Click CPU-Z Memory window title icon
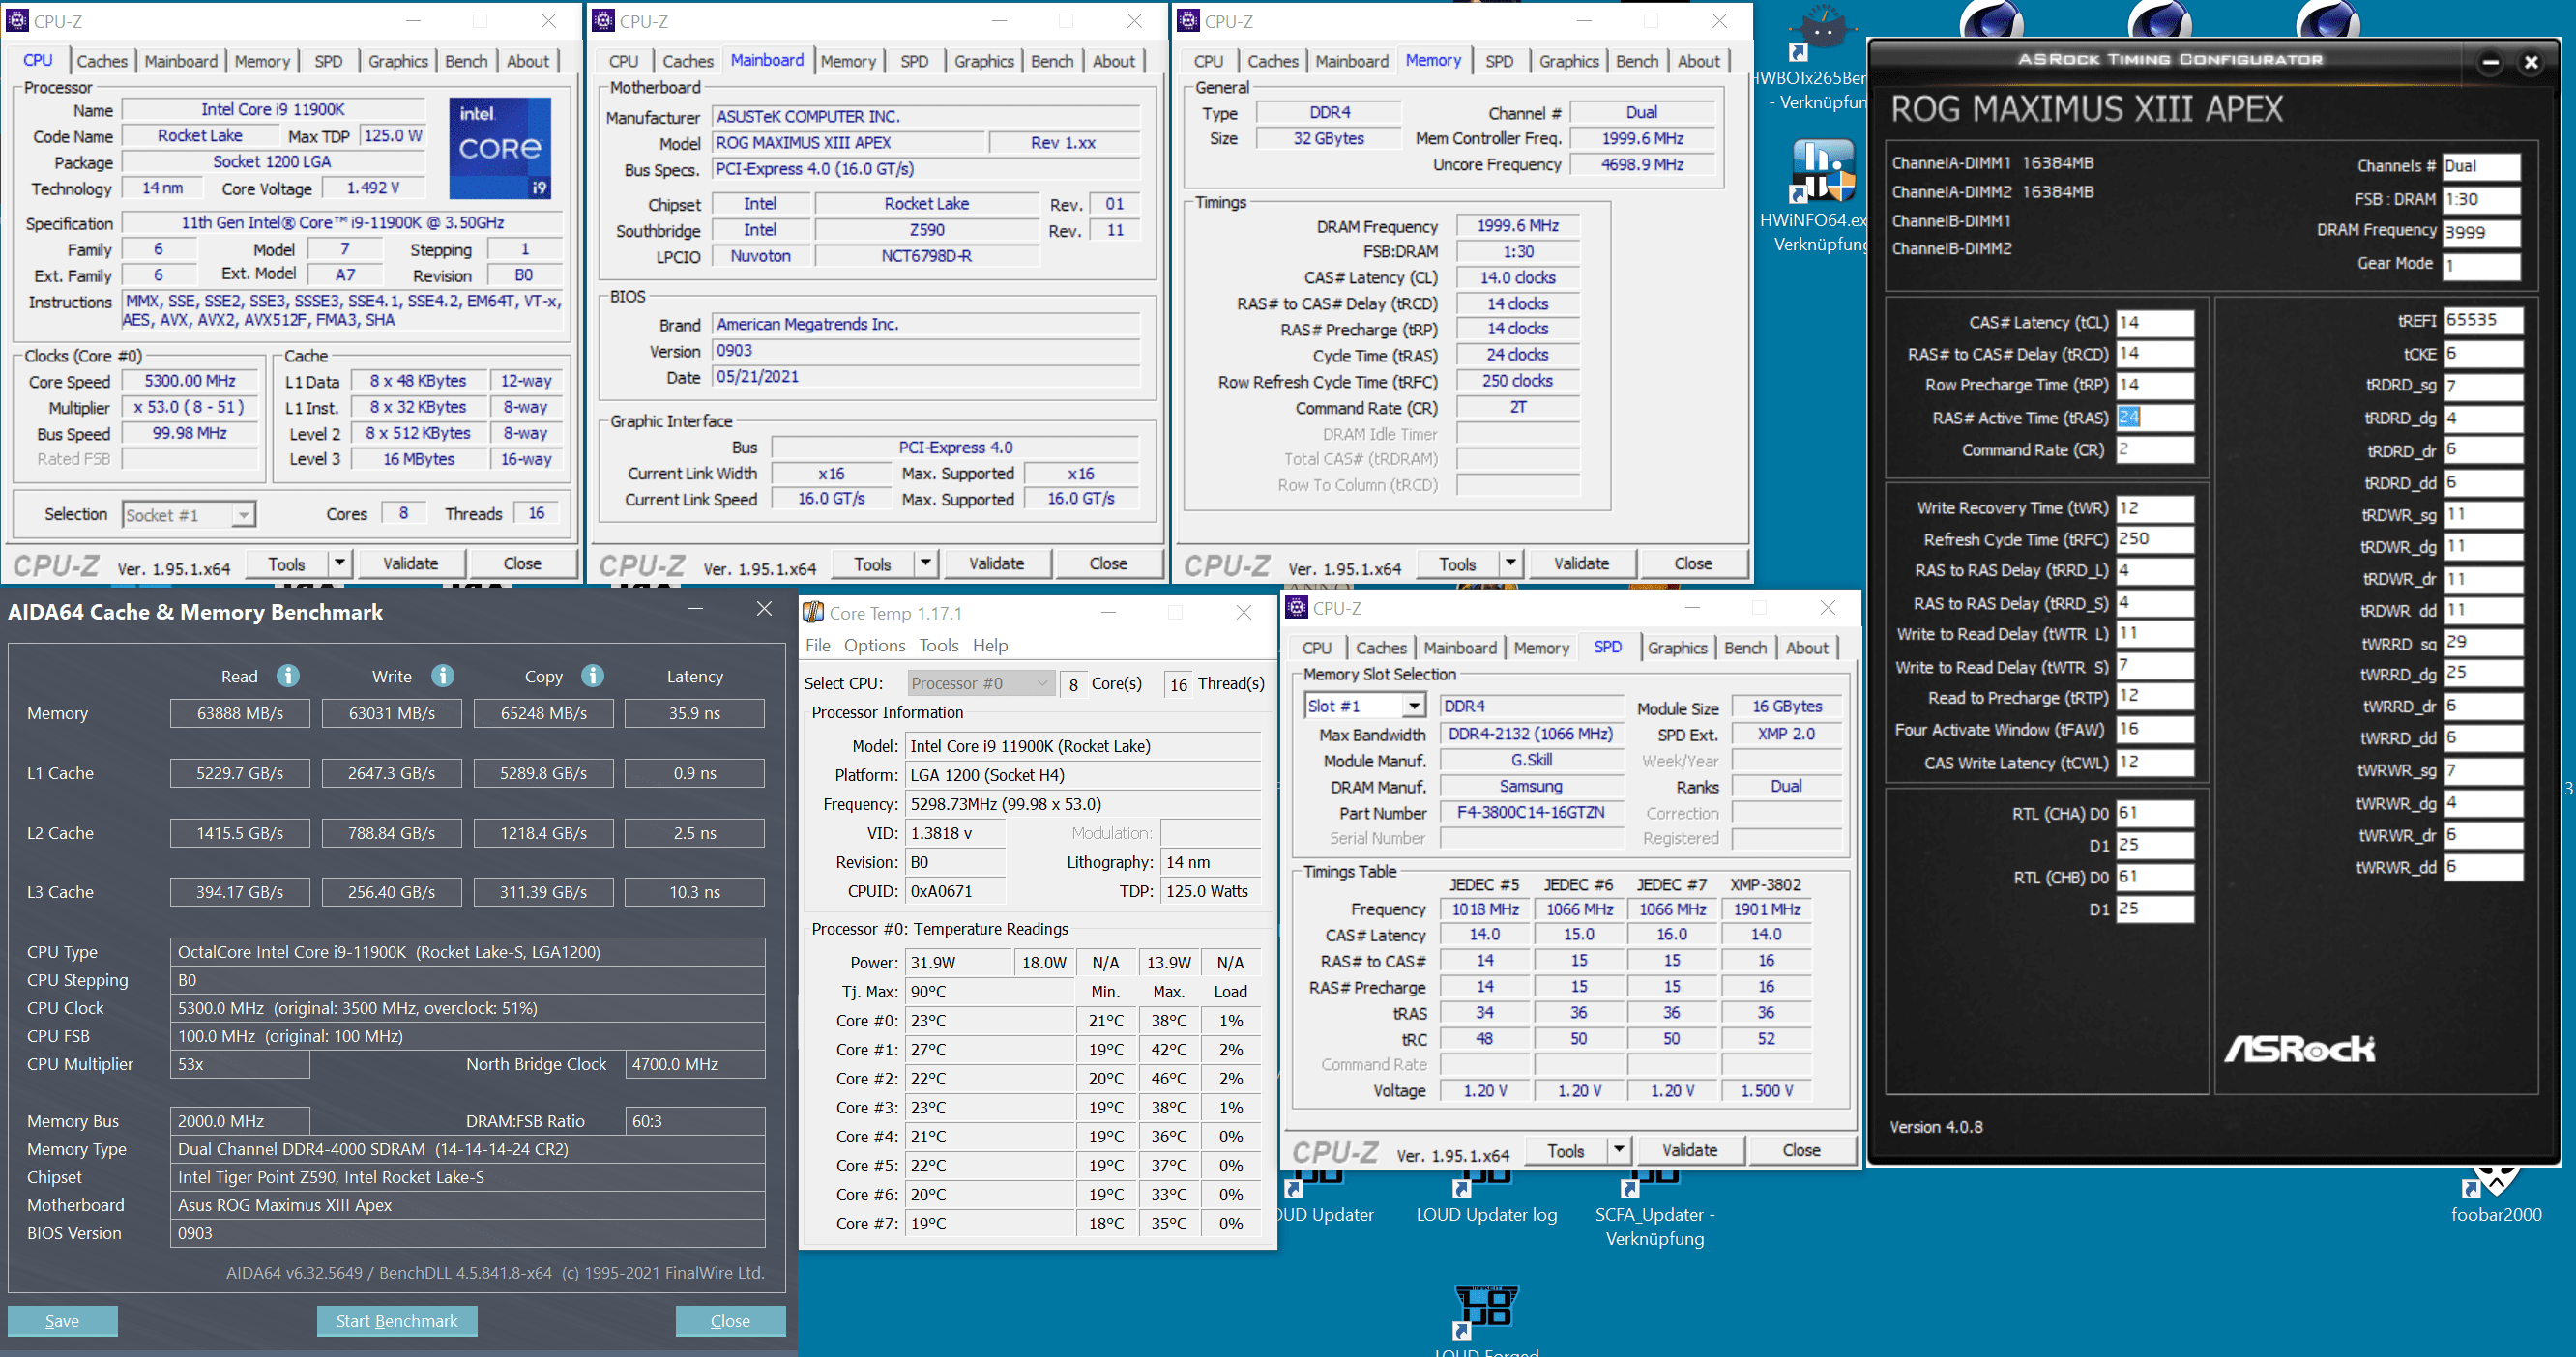 1188,21
